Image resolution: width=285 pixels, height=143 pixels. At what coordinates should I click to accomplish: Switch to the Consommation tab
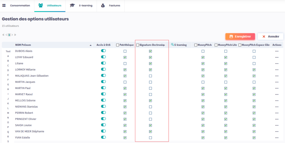tap(17, 6)
